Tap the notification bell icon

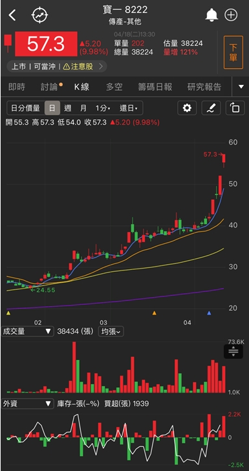211,15
